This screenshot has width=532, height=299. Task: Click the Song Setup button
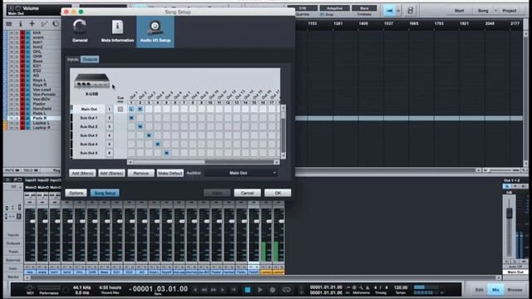(105, 193)
